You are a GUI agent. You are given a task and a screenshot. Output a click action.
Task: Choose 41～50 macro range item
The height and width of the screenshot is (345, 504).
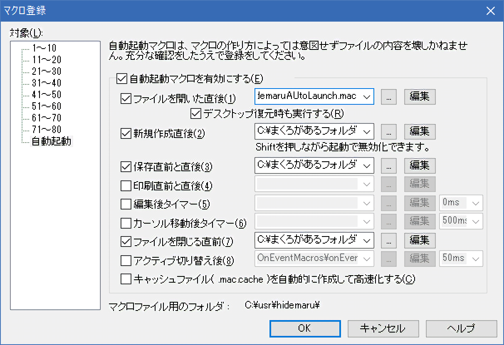(x=46, y=94)
